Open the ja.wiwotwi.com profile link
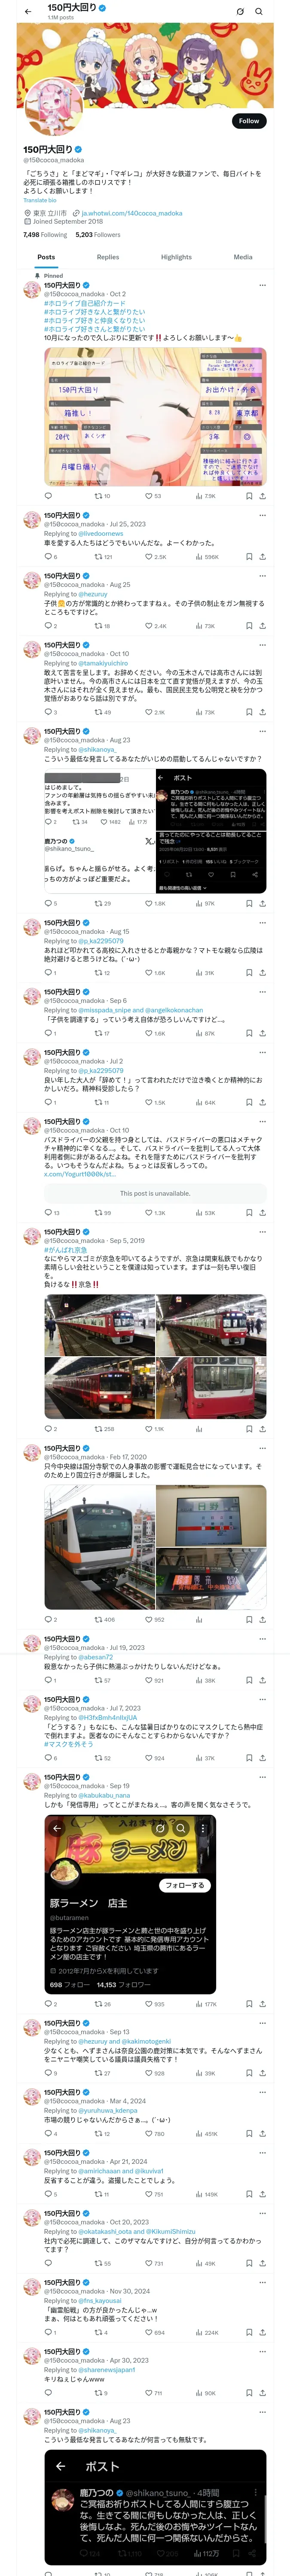This screenshot has height=2576, width=290. point(132,213)
